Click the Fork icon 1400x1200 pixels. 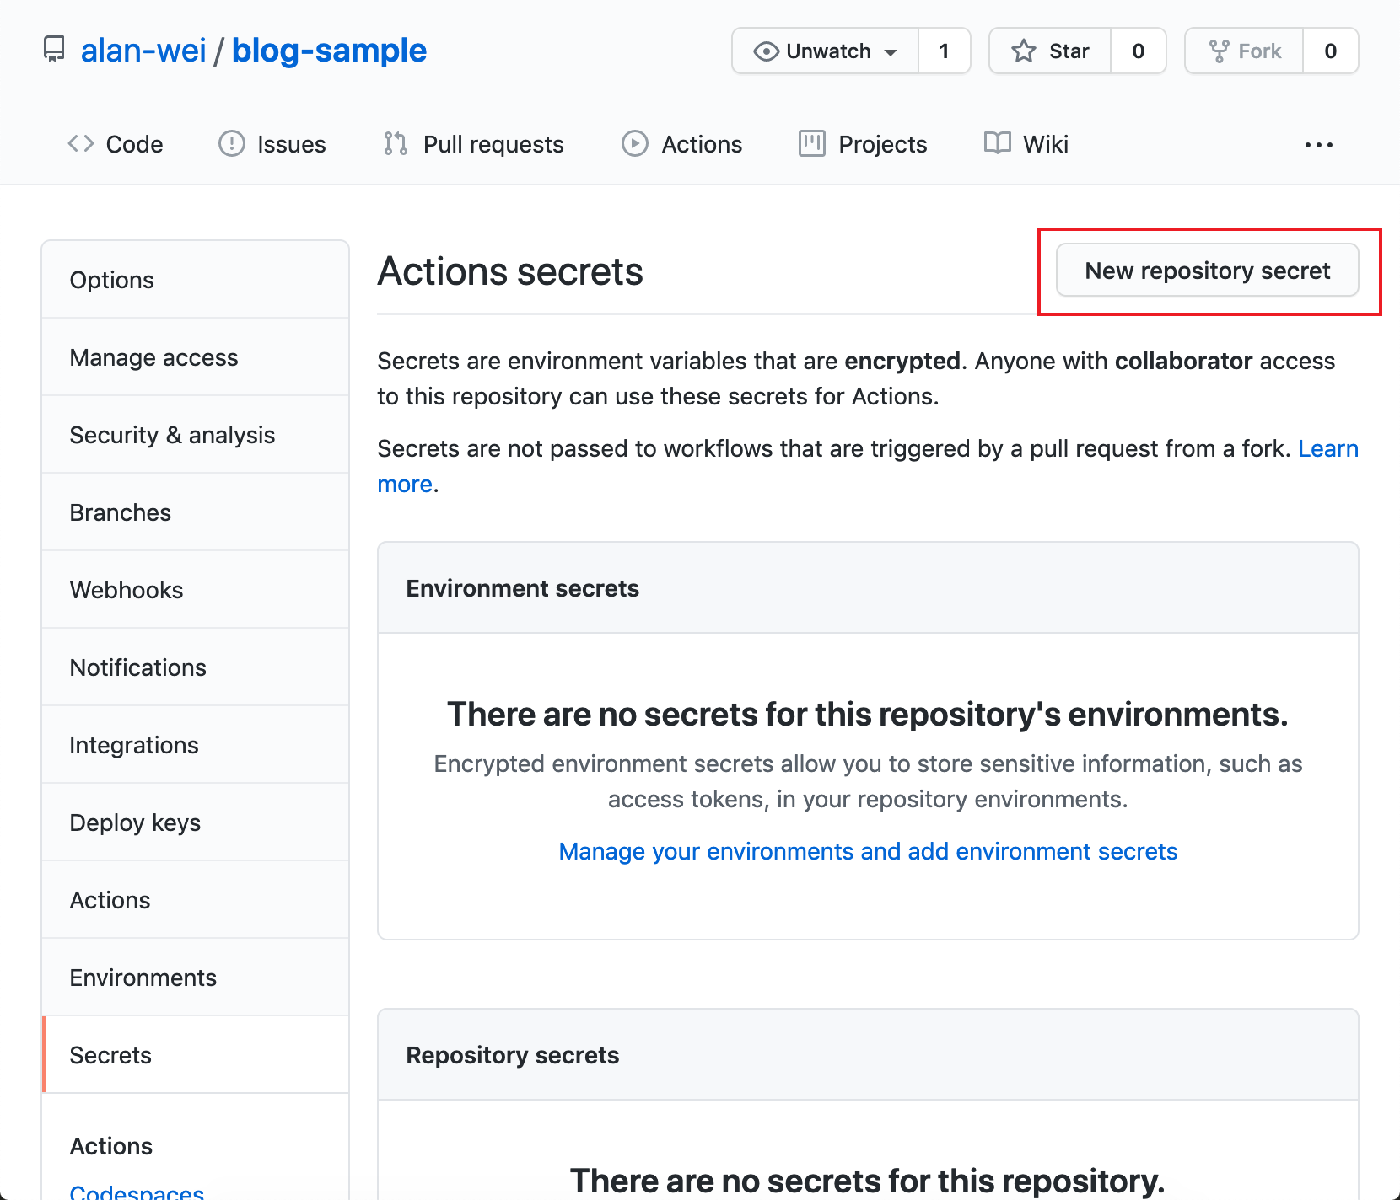point(1219,51)
